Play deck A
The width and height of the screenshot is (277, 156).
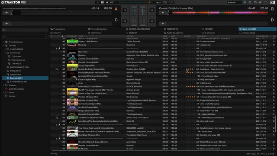point(6,13)
